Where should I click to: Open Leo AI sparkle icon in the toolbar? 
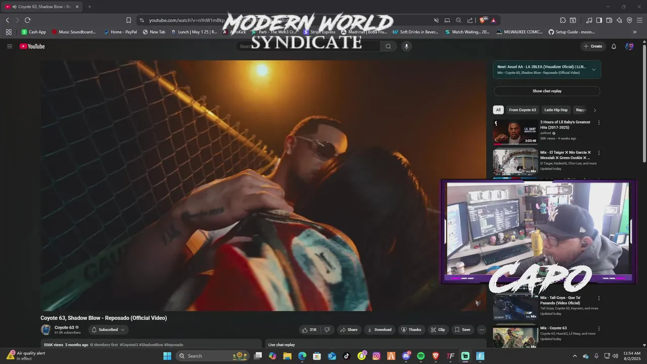click(619, 20)
